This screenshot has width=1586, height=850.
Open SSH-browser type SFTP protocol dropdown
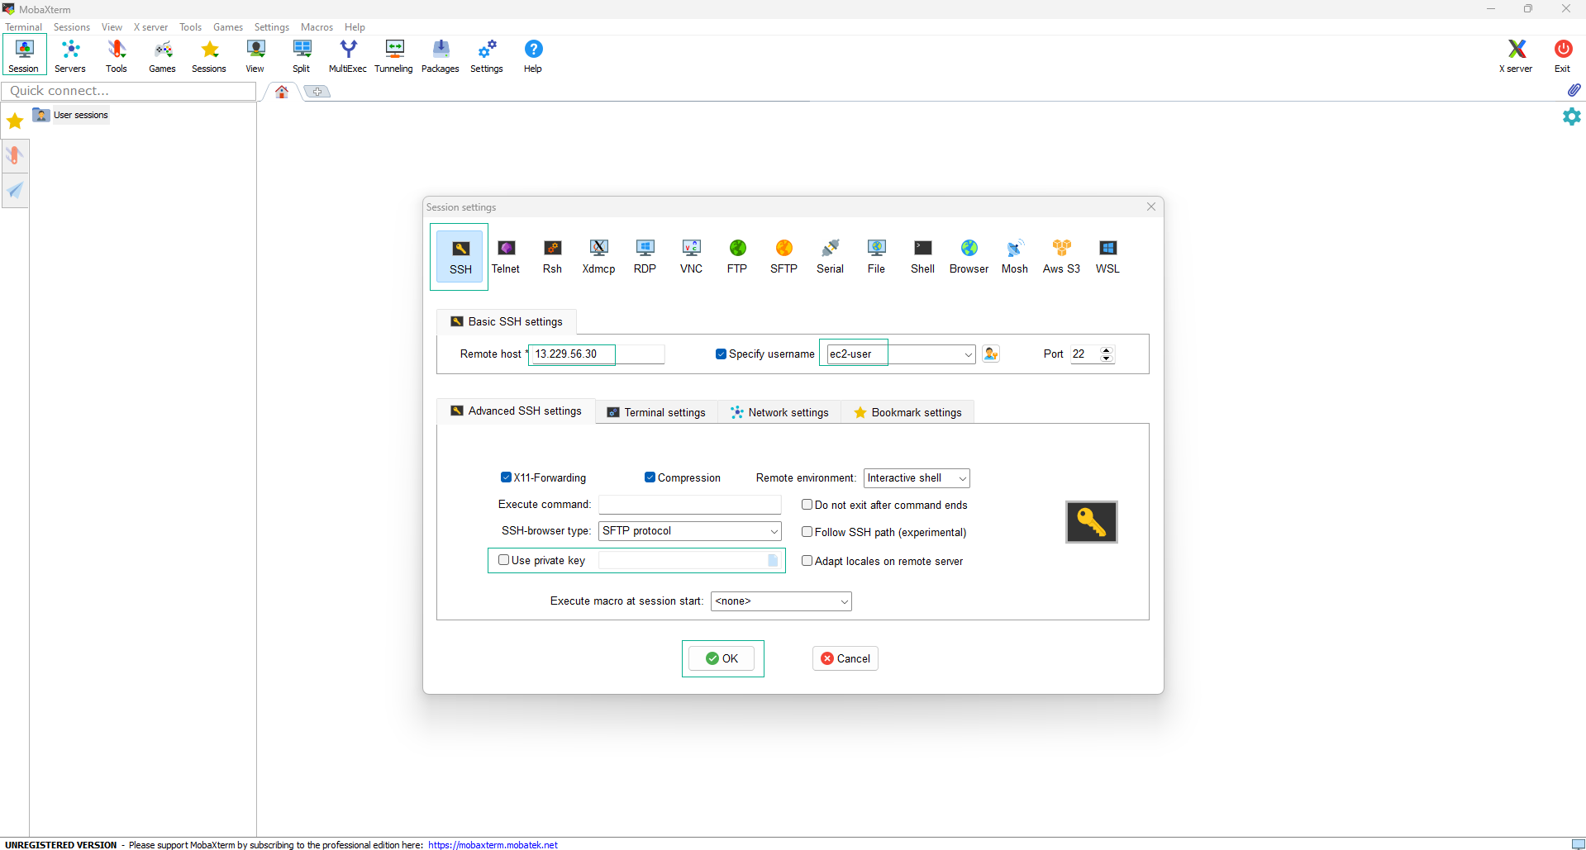[x=689, y=531]
